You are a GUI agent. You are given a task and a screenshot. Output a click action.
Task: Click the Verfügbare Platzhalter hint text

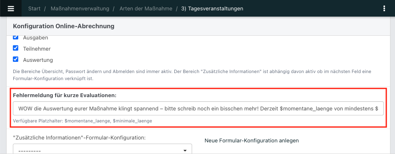(83, 121)
